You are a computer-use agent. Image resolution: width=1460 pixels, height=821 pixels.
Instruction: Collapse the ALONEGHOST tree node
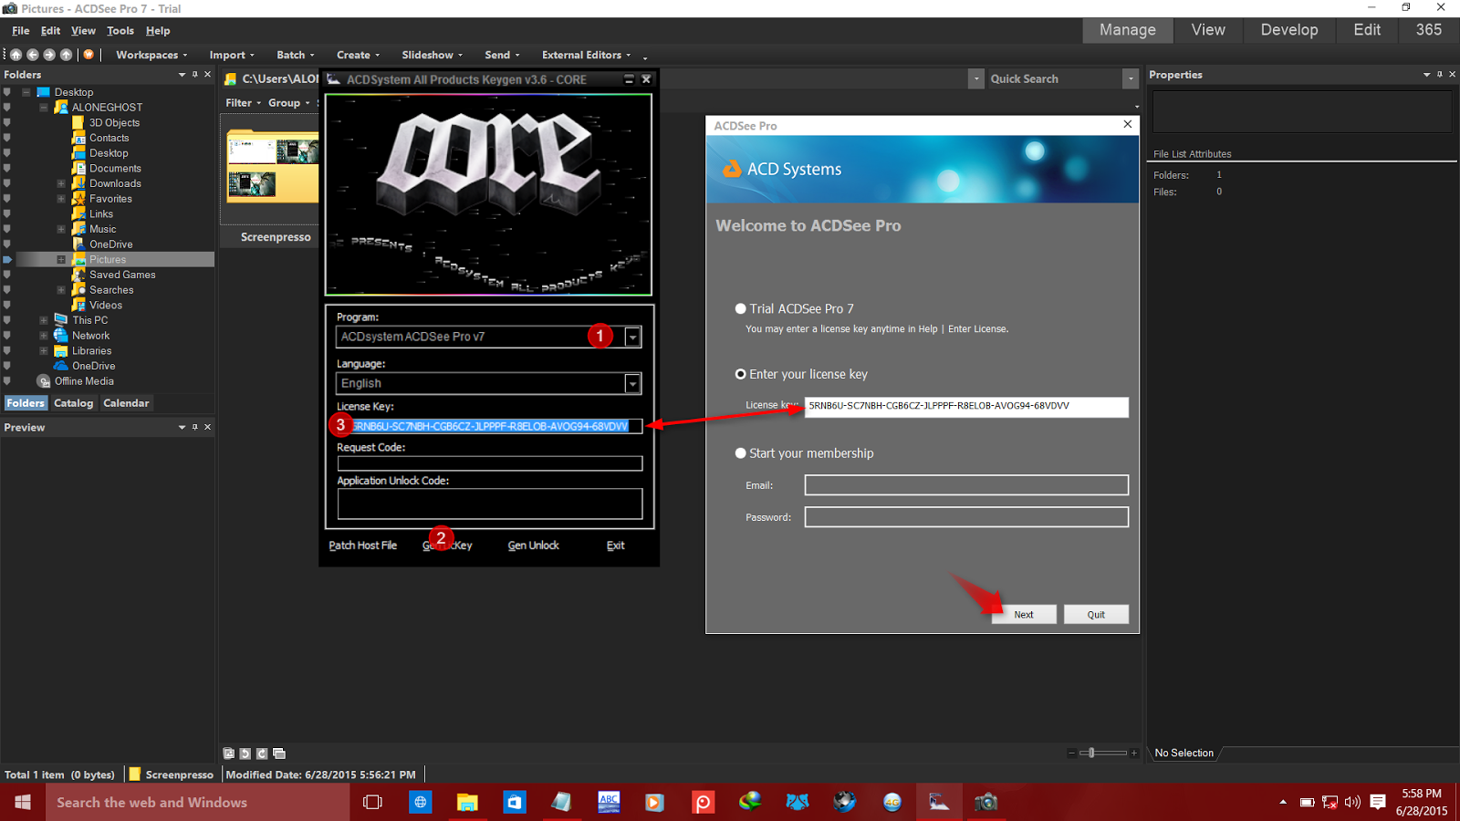(44, 108)
